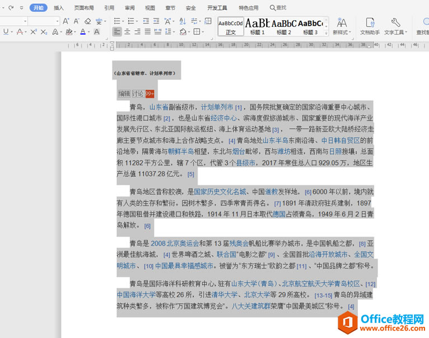Click the 查找 search box
Image resolution: width=429 pixels, height=338 pixels.
tap(278, 8)
